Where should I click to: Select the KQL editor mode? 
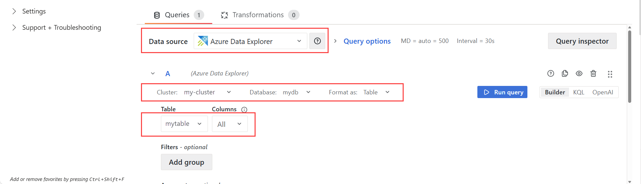[x=578, y=92]
